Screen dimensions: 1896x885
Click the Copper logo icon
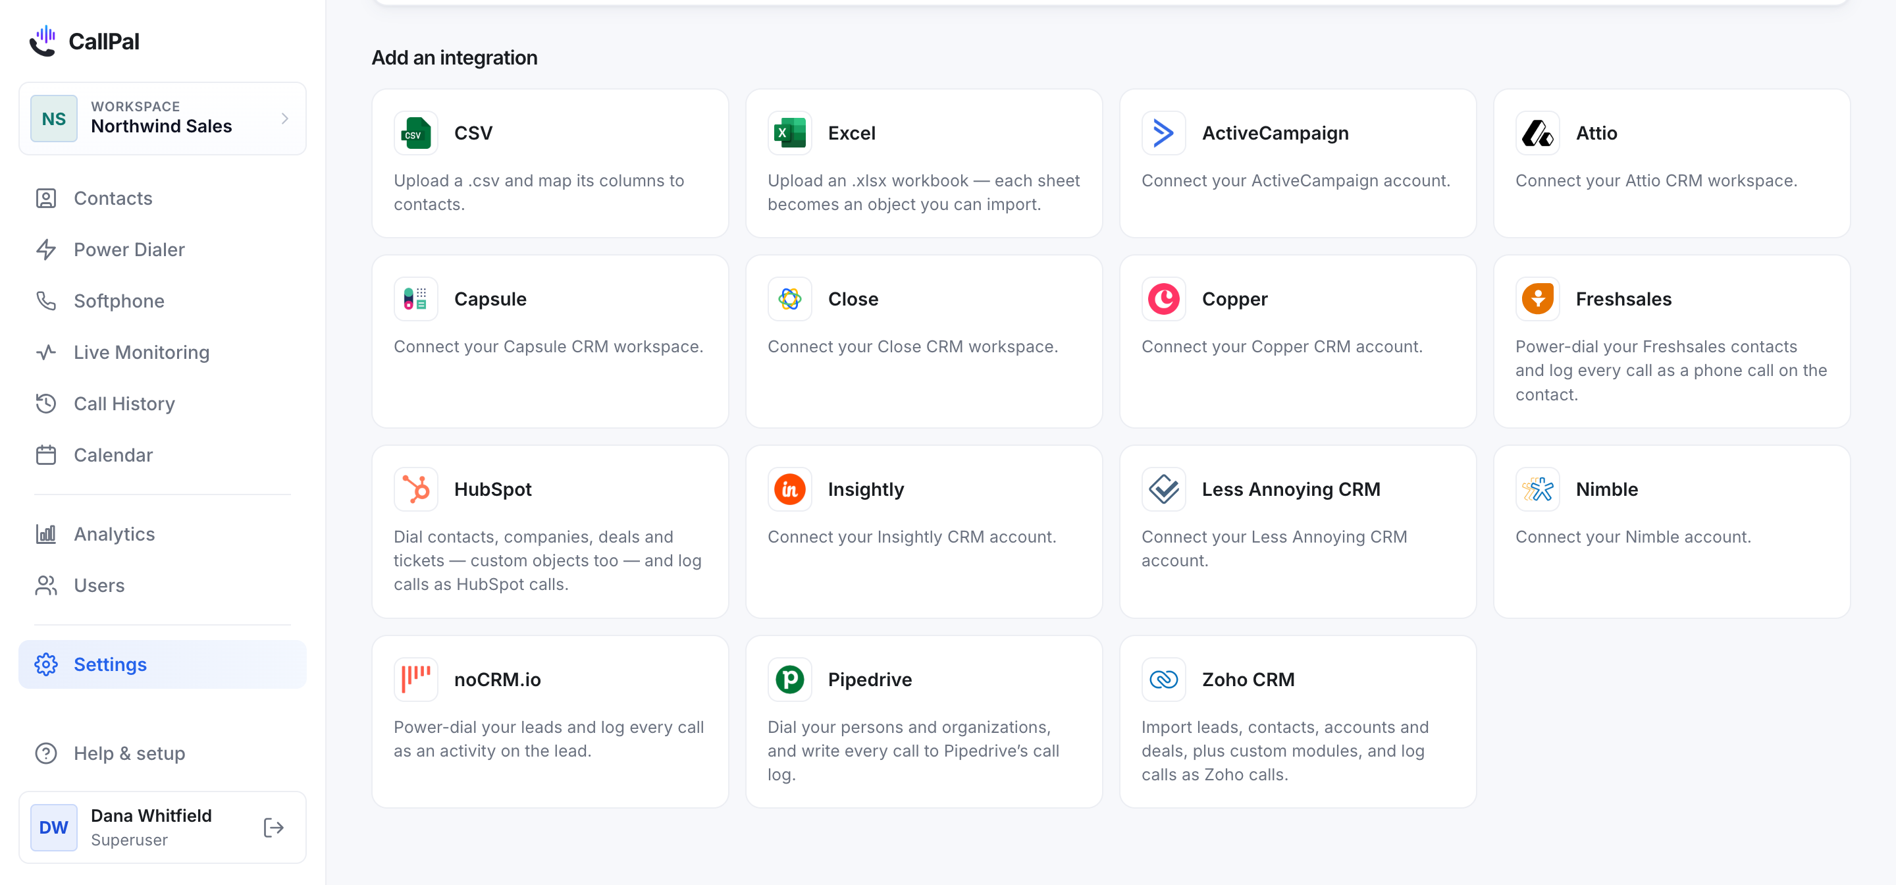coord(1164,299)
